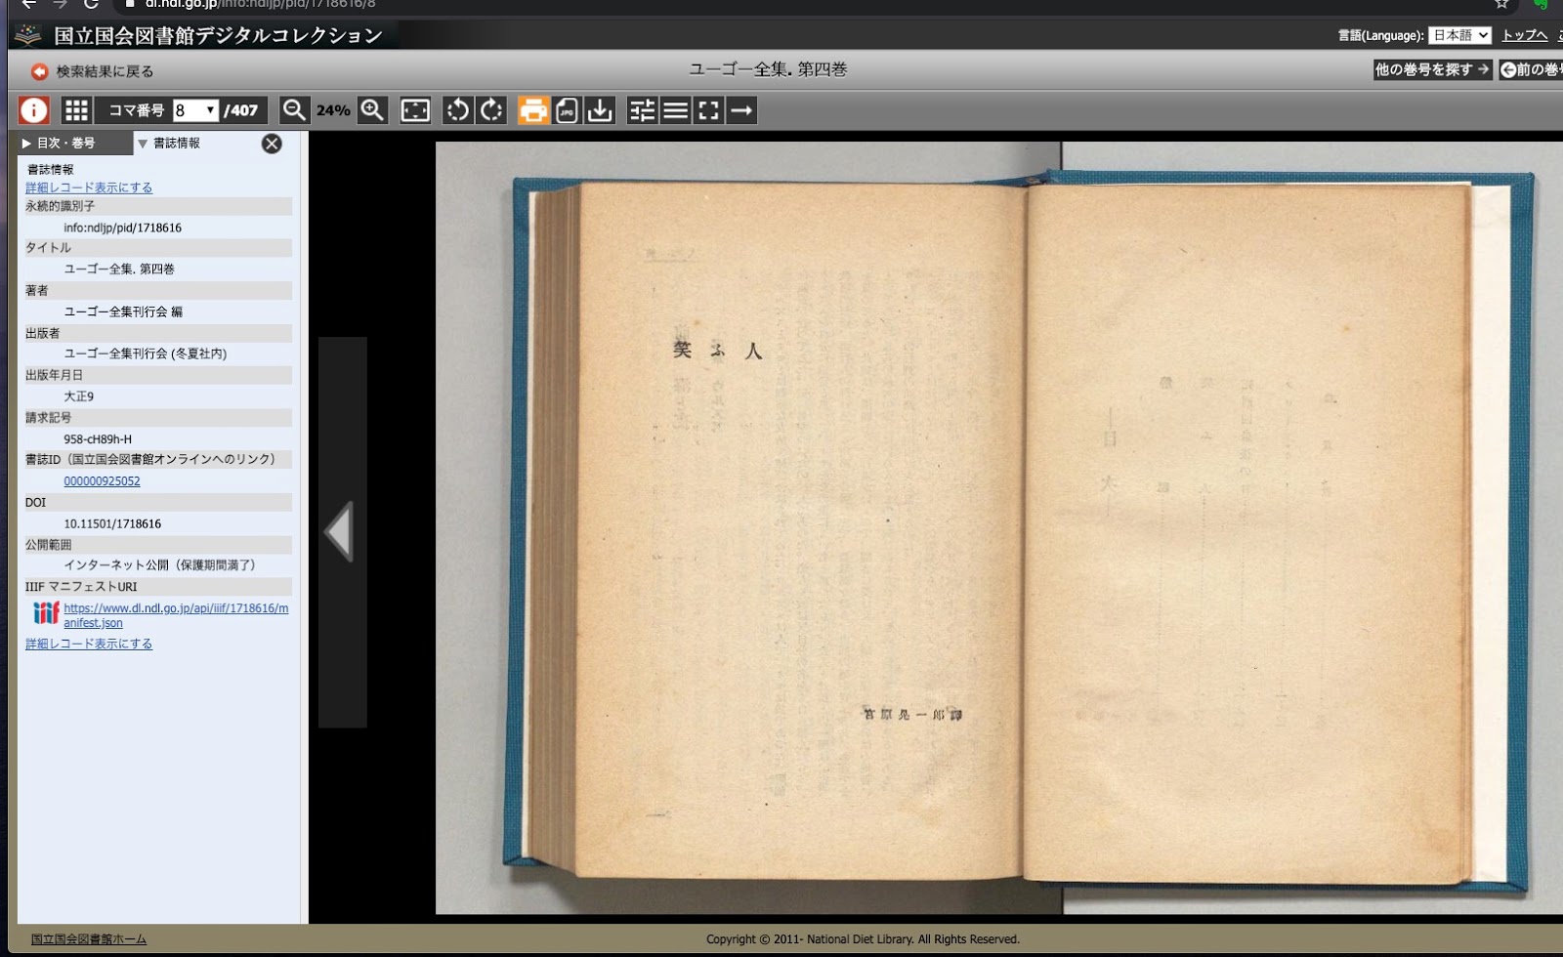Click publisher value ユーゴー全集刊行会 (冬夏社内)
The height and width of the screenshot is (957, 1563).
click(x=146, y=354)
